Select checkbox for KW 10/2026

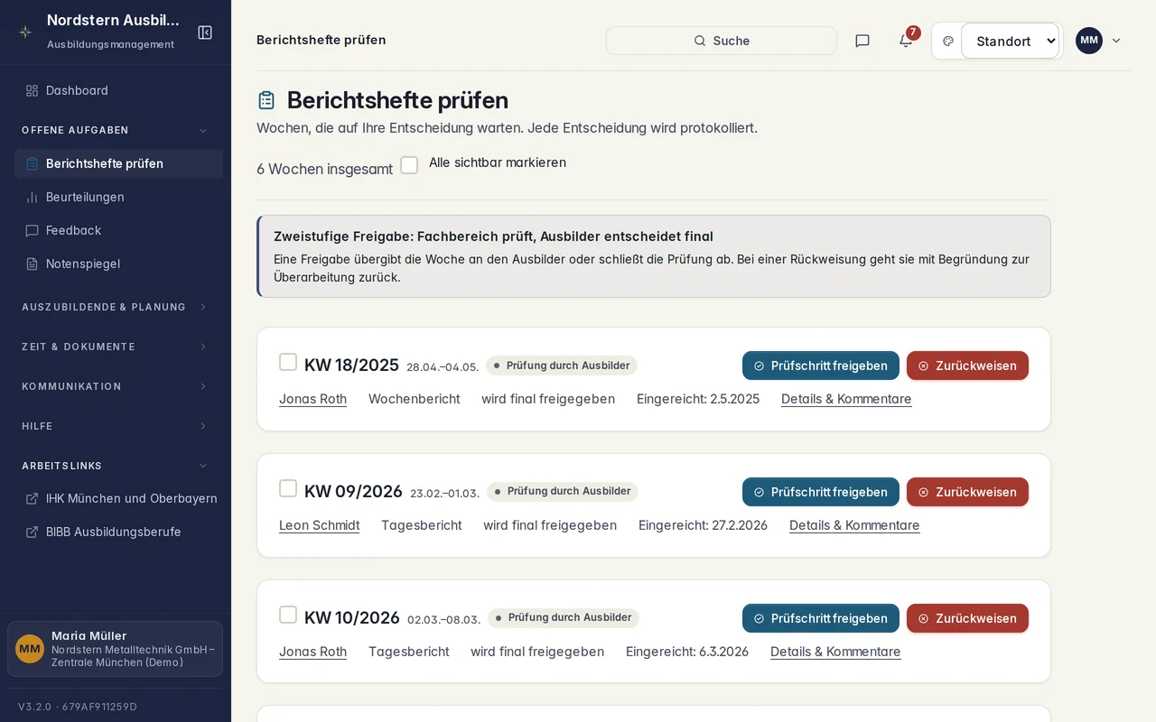(288, 615)
